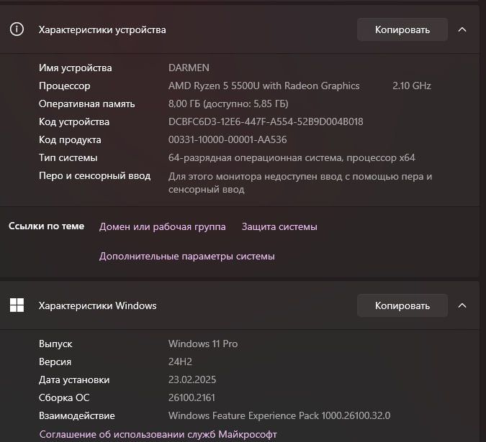The width and height of the screenshot is (486, 442).
Task: Click the version value 24H2
Action: coord(180,362)
